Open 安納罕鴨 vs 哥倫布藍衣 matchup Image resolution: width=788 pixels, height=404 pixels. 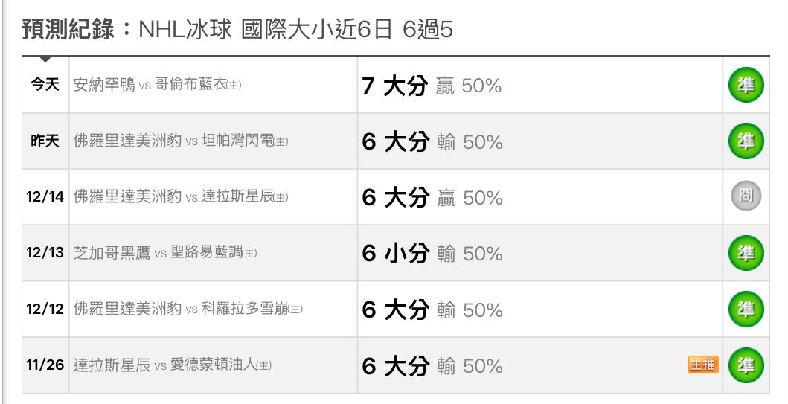click(x=157, y=86)
